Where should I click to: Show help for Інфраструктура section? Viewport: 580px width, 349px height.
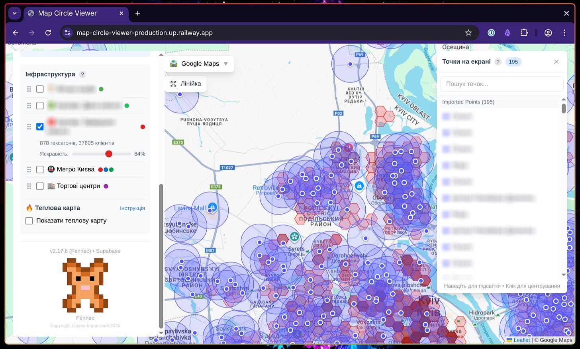(82, 74)
